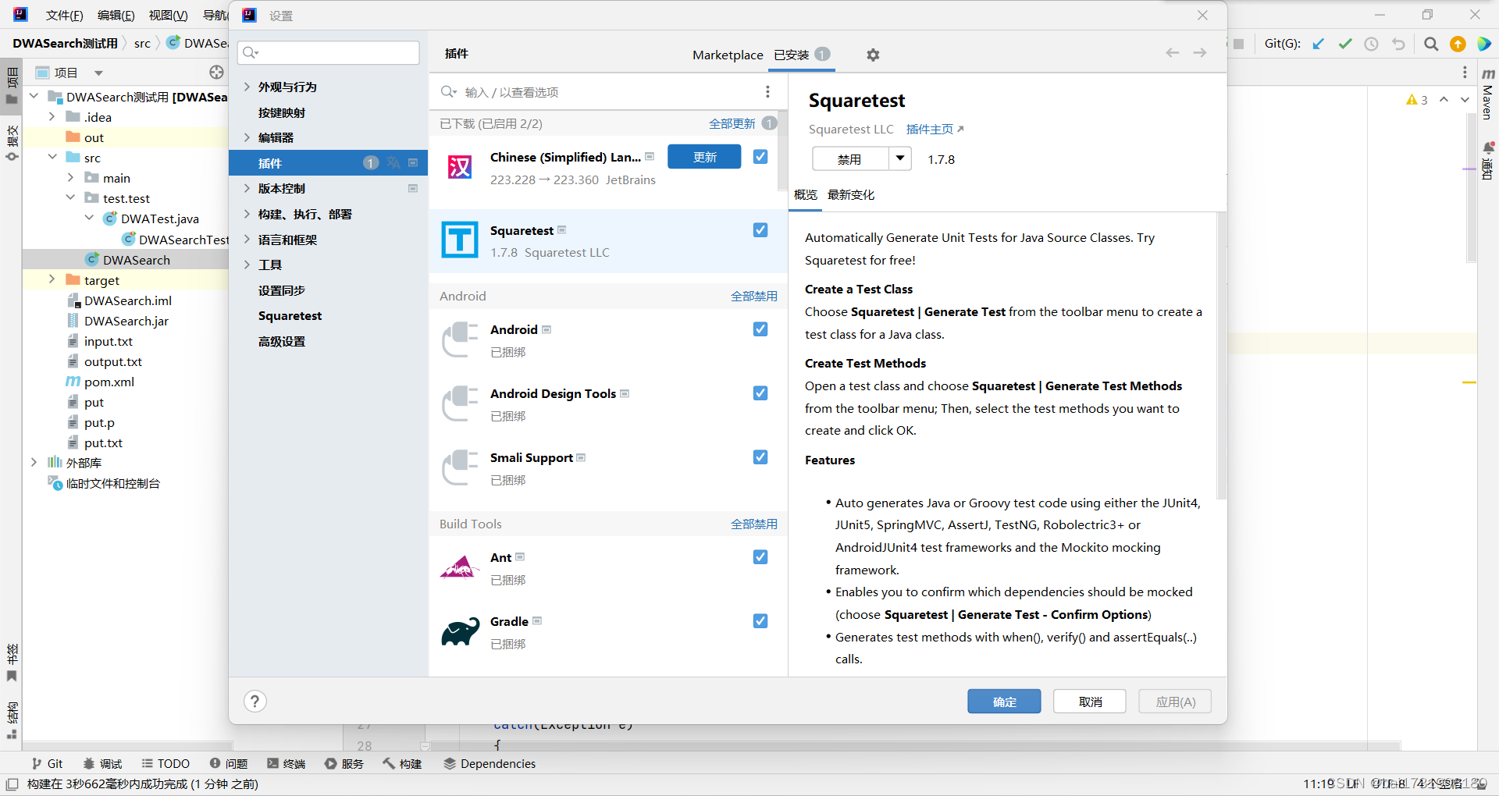Open the 文件(F) menu
The image size is (1499, 796).
click(x=64, y=16)
